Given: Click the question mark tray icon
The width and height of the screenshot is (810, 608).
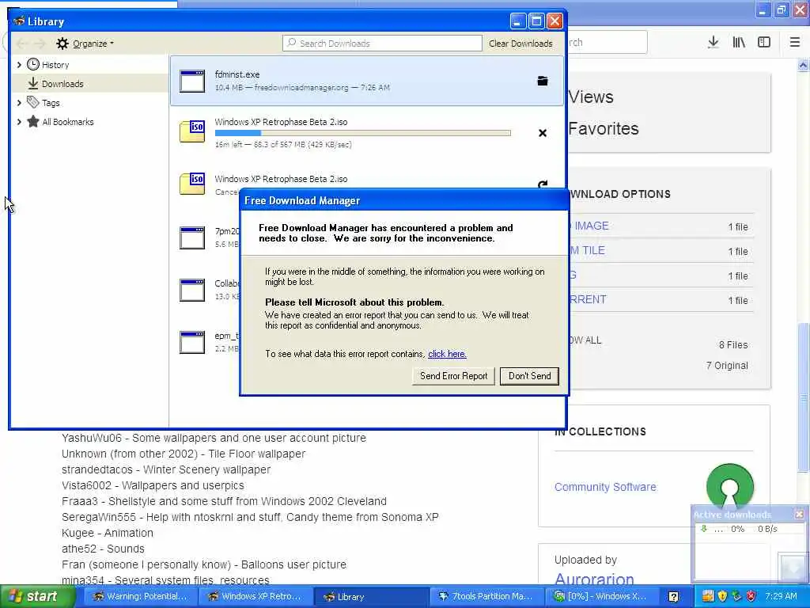Looking at the screenshot, I should click(x=674, y=597).
